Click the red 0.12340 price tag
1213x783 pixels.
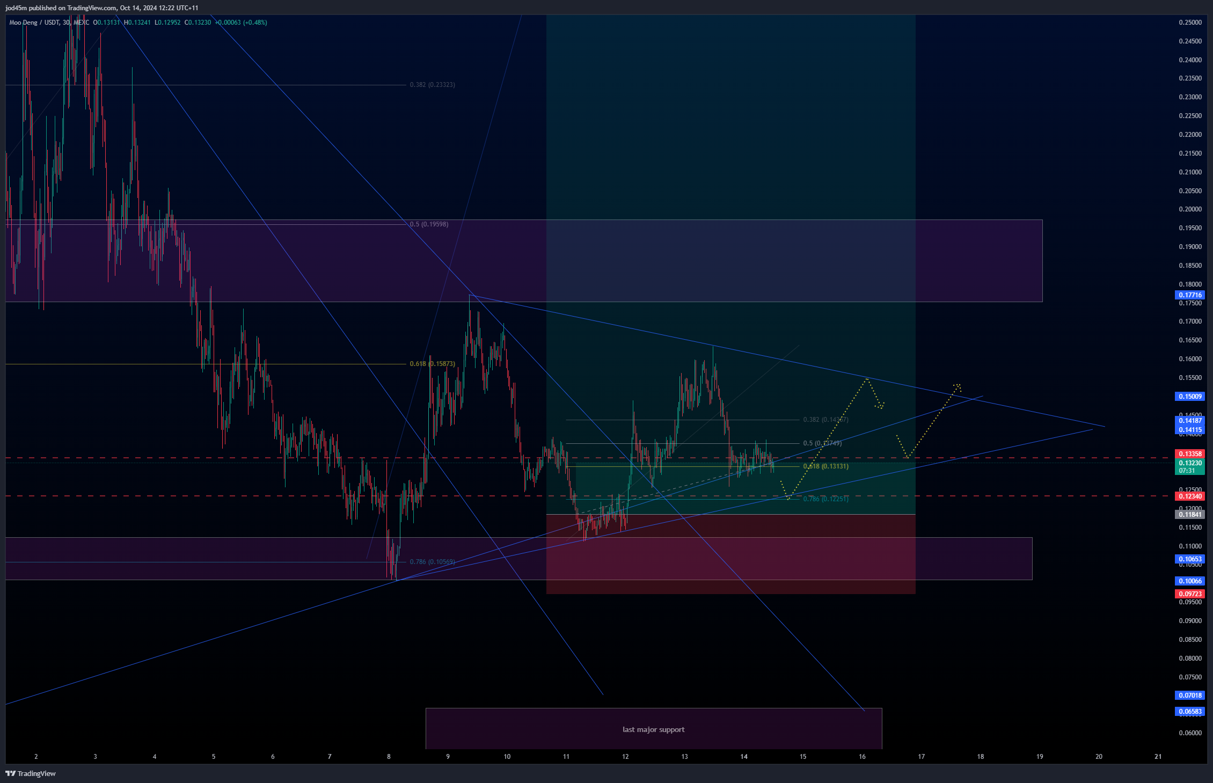tap(1190, 496)
